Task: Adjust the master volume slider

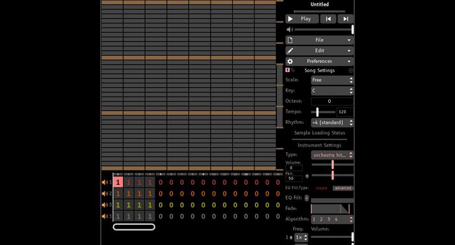Action: point(324,30)
